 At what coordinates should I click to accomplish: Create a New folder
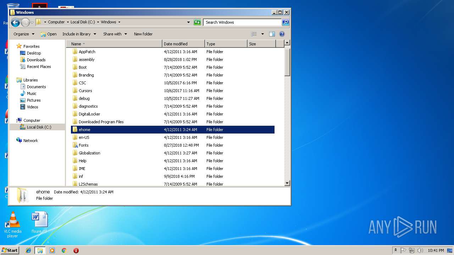click(x=143, y=34)
